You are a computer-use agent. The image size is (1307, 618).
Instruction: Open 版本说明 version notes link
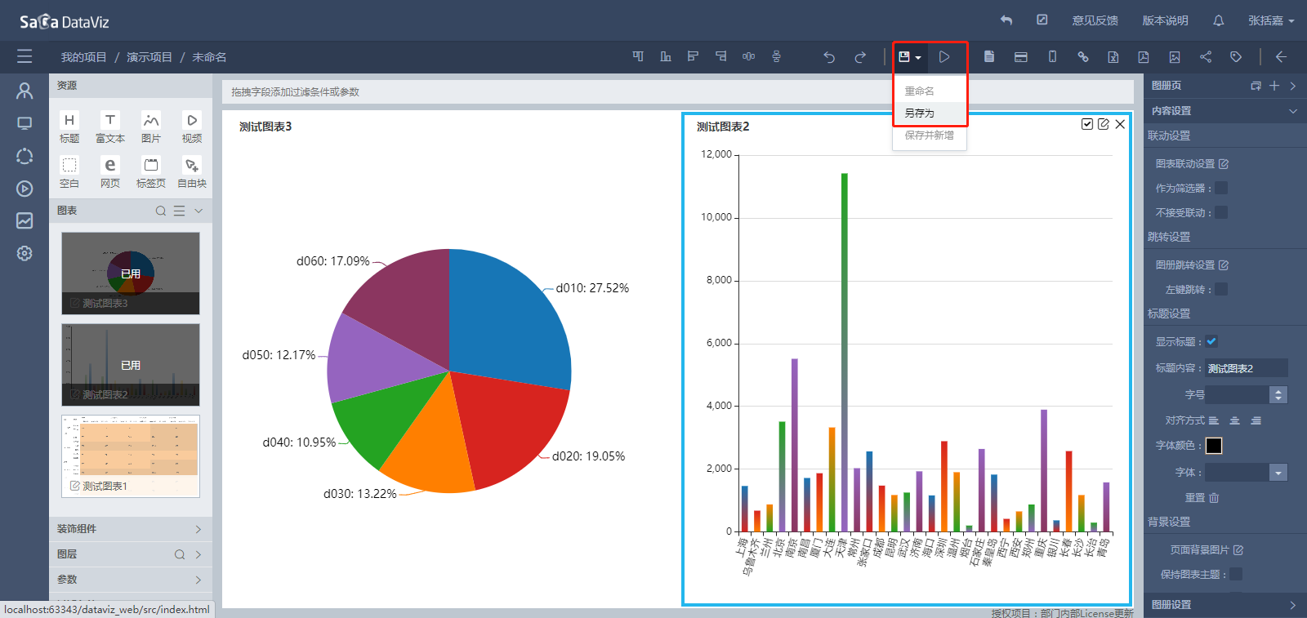click(x=1166, y=20)
